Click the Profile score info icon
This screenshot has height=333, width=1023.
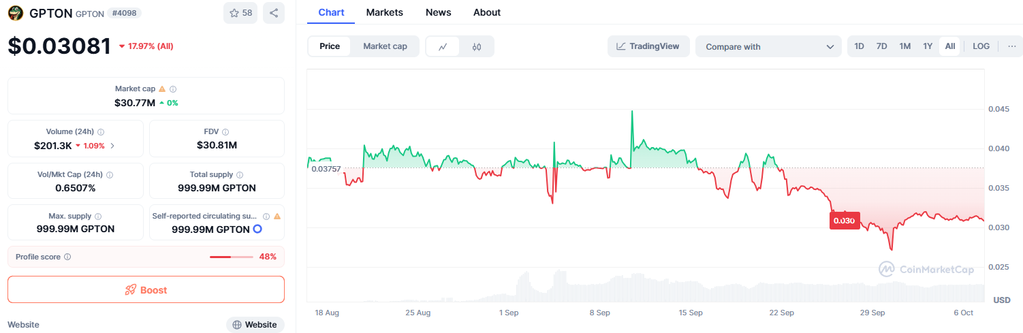click(67, 257)
